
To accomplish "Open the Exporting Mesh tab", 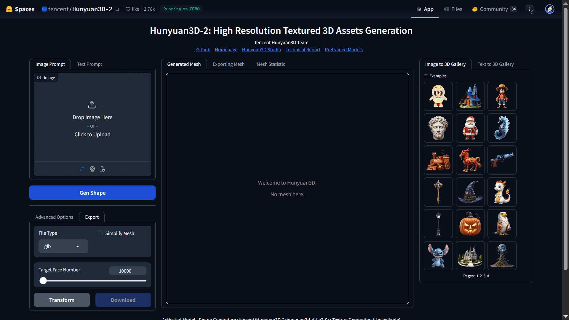I will coord(228,64).
